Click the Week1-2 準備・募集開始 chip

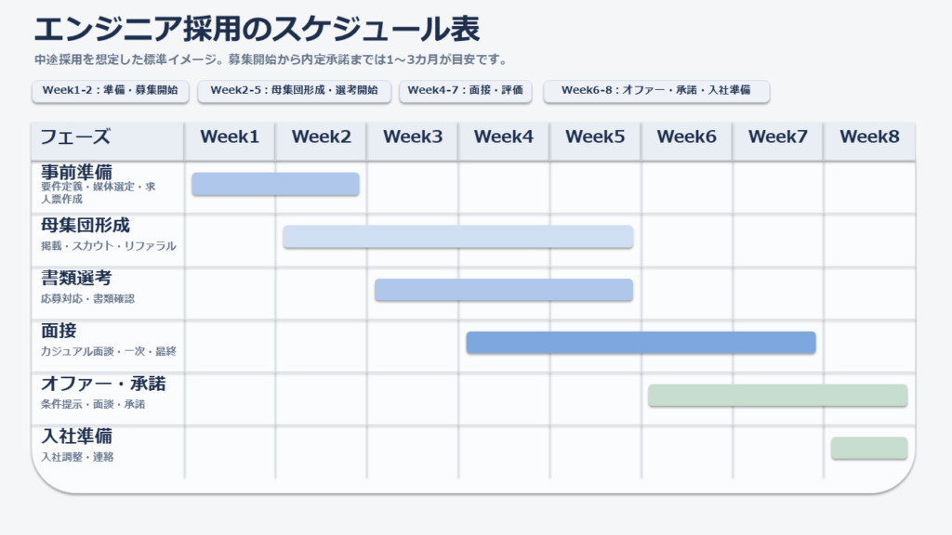click(x=111, y=91)
